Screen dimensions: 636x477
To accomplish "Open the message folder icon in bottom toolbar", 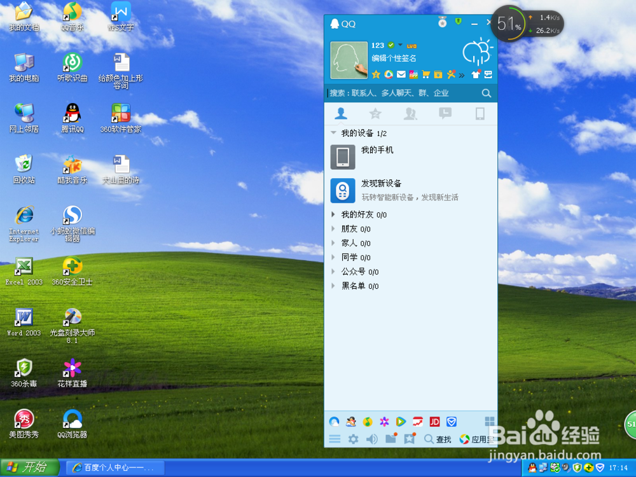I will coord(391,439).
